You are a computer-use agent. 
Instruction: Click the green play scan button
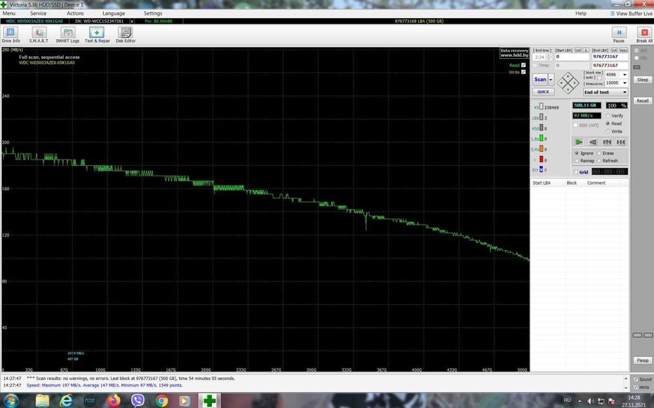579,142
